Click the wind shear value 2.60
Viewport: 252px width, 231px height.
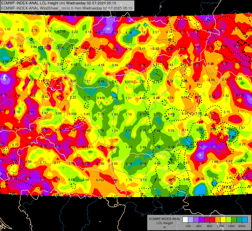click(x=115, y=164)
